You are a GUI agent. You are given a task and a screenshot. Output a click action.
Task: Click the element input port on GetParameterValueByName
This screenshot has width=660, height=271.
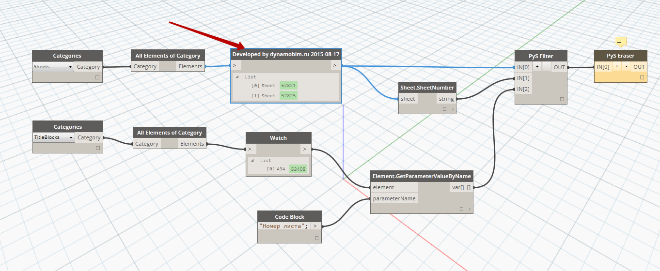pyautogui.click(x=394, y=187)
